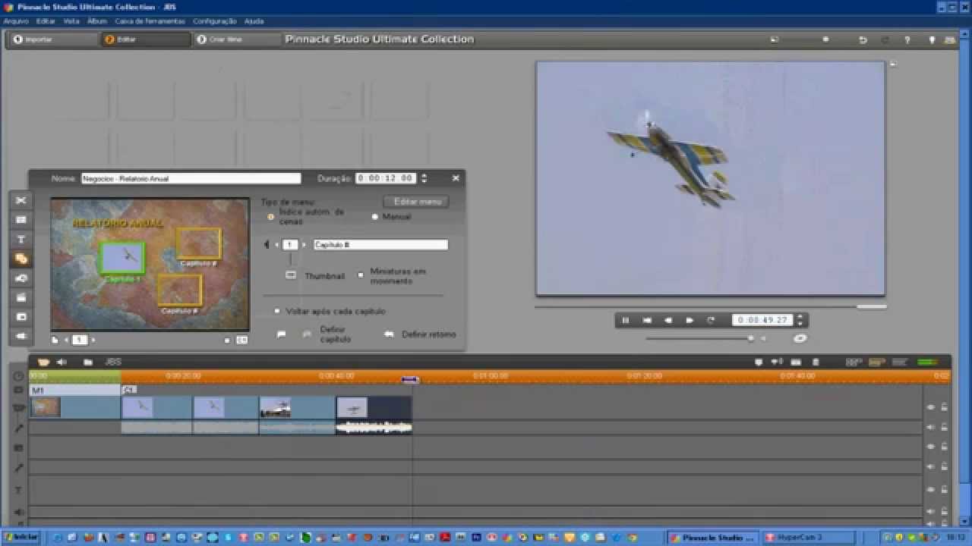Click the Editar menu button
972x546 pixels.
tap(417, 202)
